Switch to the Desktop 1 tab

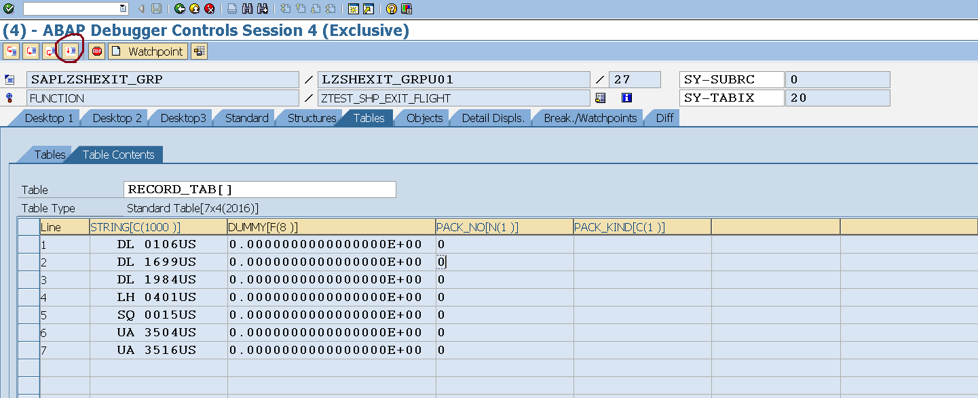click(49, 118)
